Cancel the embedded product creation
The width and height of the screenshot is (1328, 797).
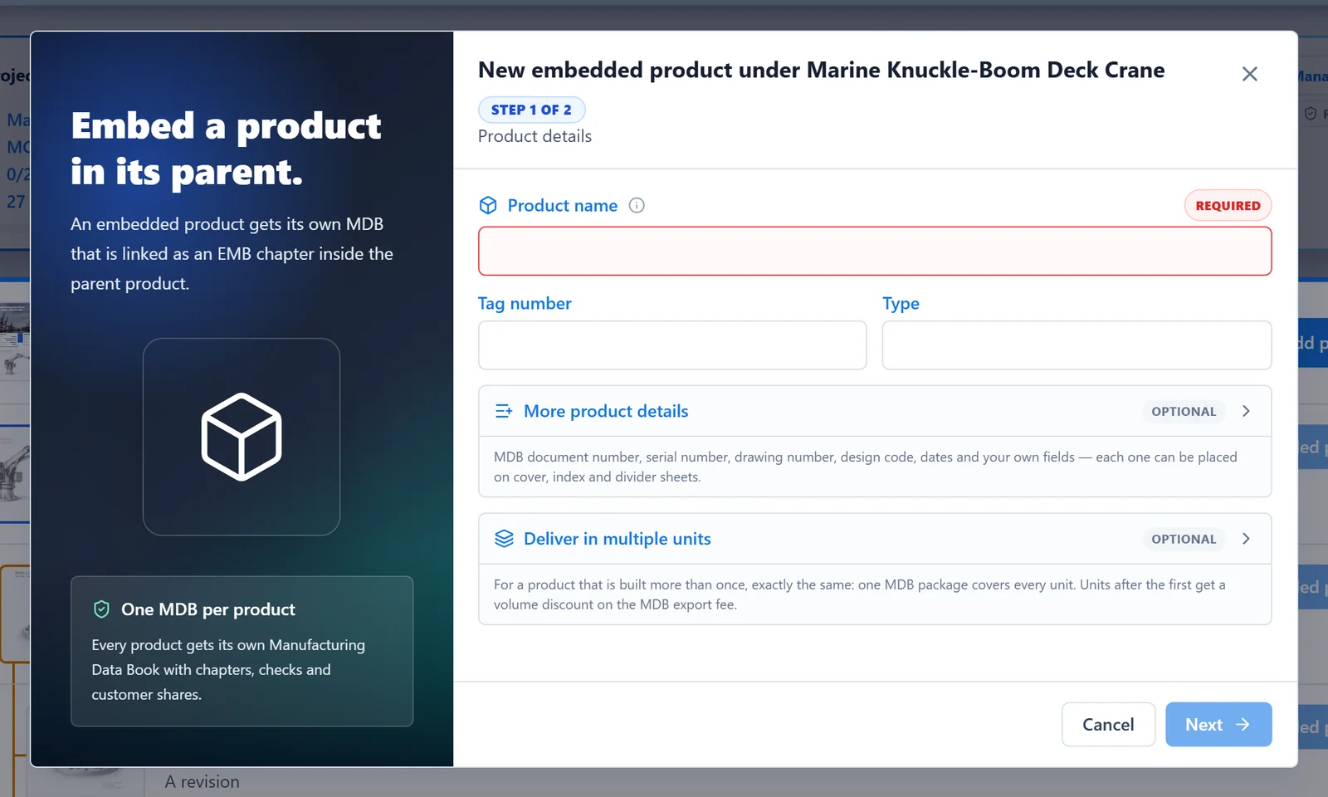[x=1108, y=725]
